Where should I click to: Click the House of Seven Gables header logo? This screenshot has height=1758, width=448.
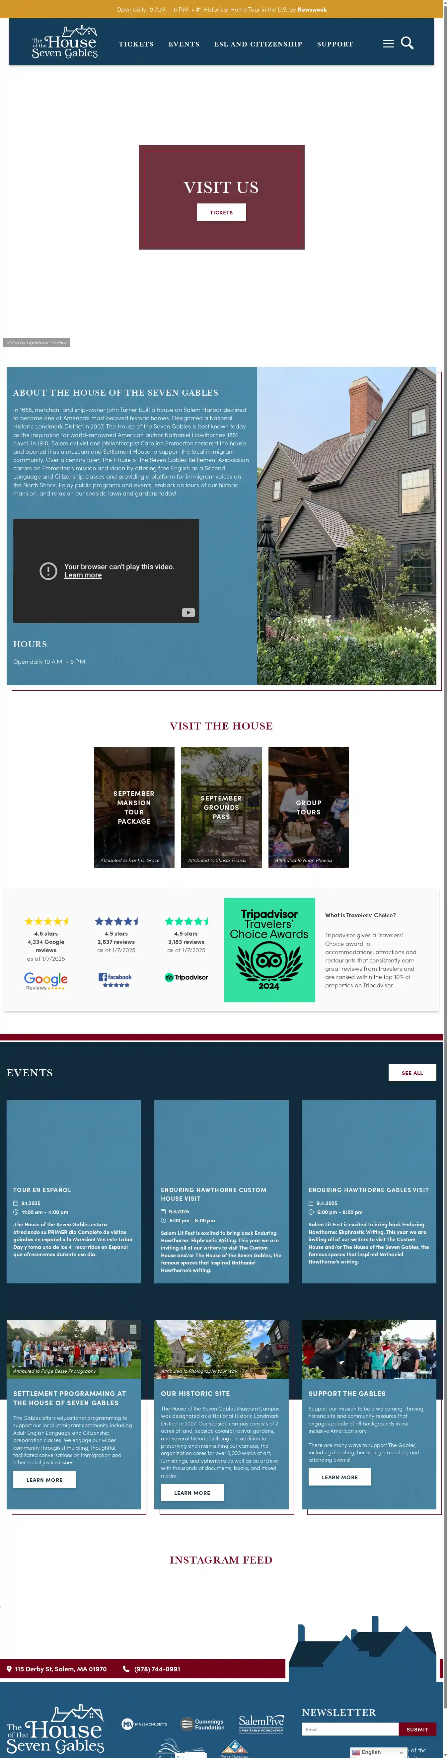[x=65, y=42]
